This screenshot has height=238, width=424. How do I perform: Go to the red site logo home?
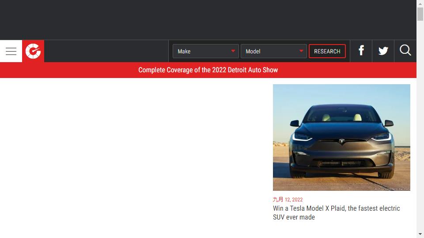pyautogui.click(x=33, y=51)
